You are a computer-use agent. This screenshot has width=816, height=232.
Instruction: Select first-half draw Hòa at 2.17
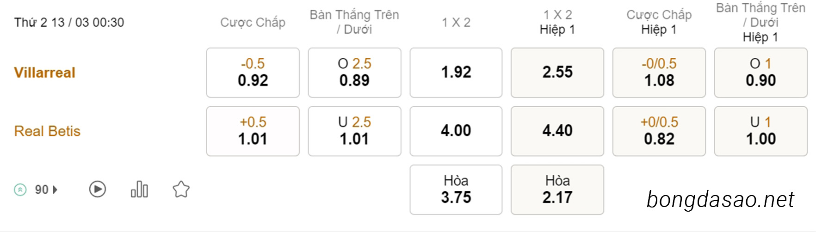click(x=557, y=189)
